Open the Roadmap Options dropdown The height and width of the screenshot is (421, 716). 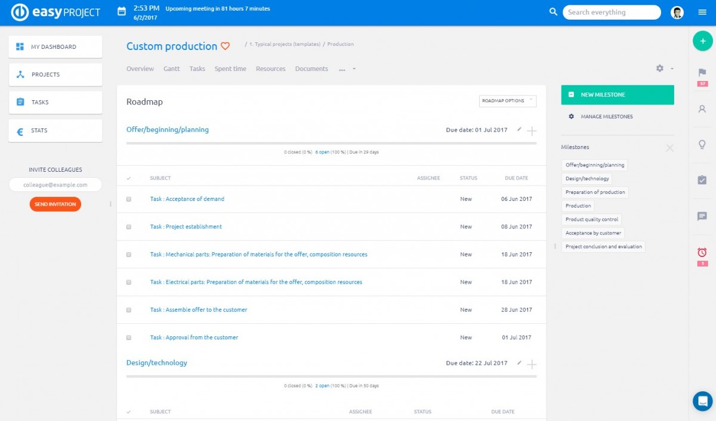[508, 101]
